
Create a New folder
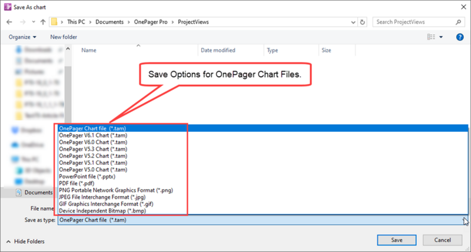point(64,37)
